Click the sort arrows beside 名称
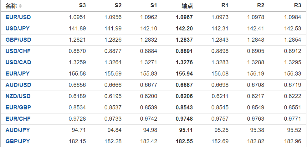 [20, 6]
